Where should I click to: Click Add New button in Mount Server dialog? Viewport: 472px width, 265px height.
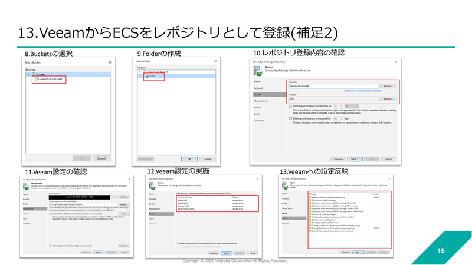pyautogui.click(x=124, y=197)
